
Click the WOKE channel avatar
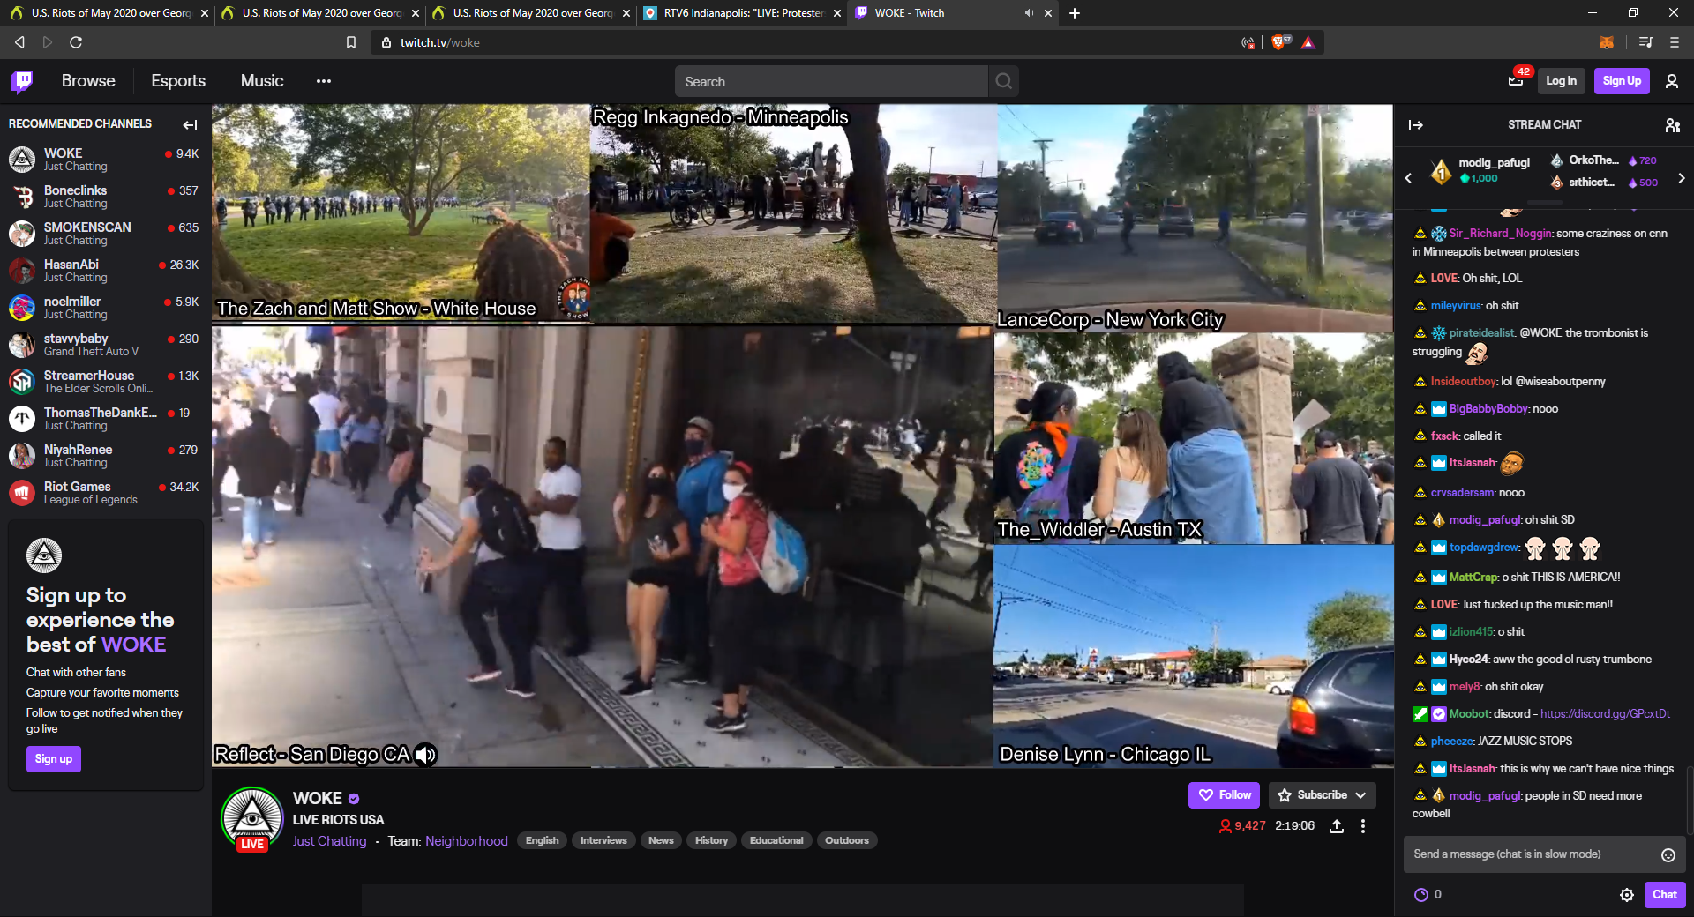click(252, 818)
